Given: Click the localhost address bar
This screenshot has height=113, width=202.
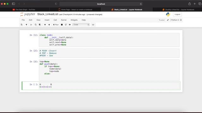Looking at the screenshot, I should (x=101, y=4).
